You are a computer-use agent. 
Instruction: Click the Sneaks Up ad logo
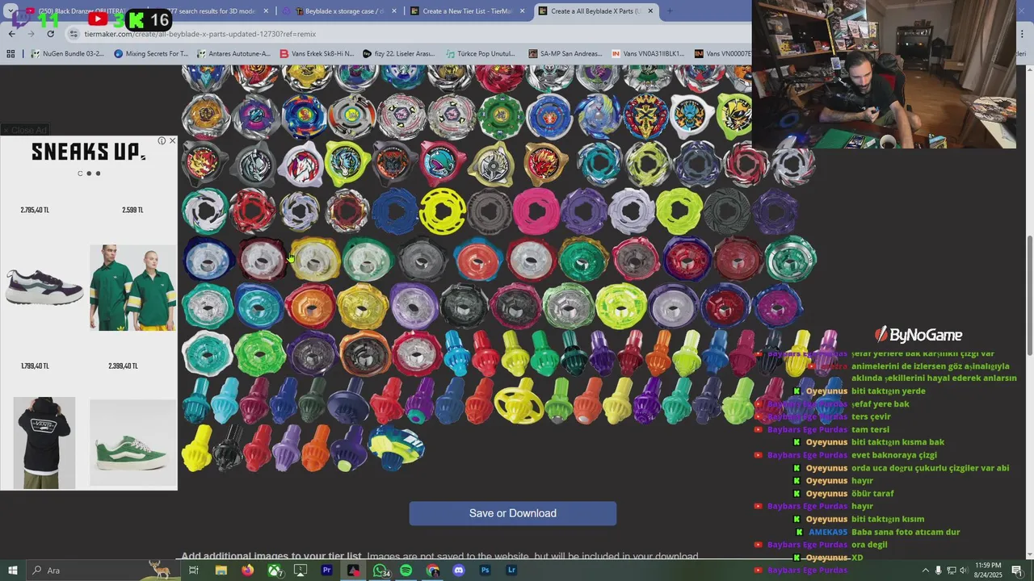point(89,152)
